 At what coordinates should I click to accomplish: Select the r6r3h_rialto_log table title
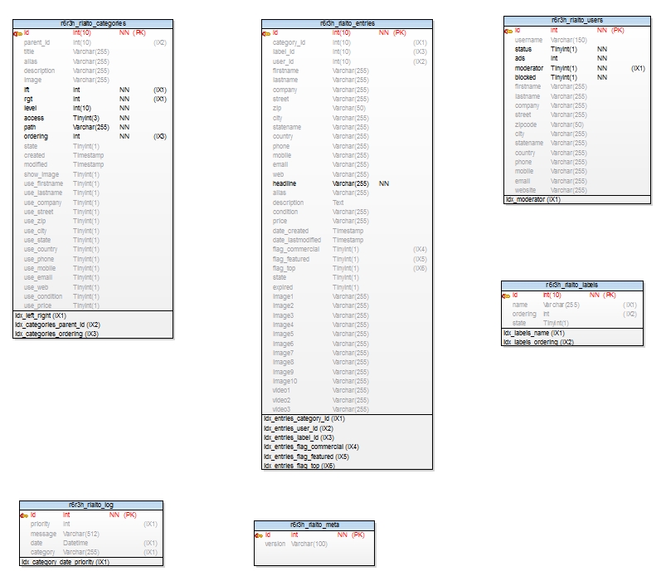tap(91, 505)
